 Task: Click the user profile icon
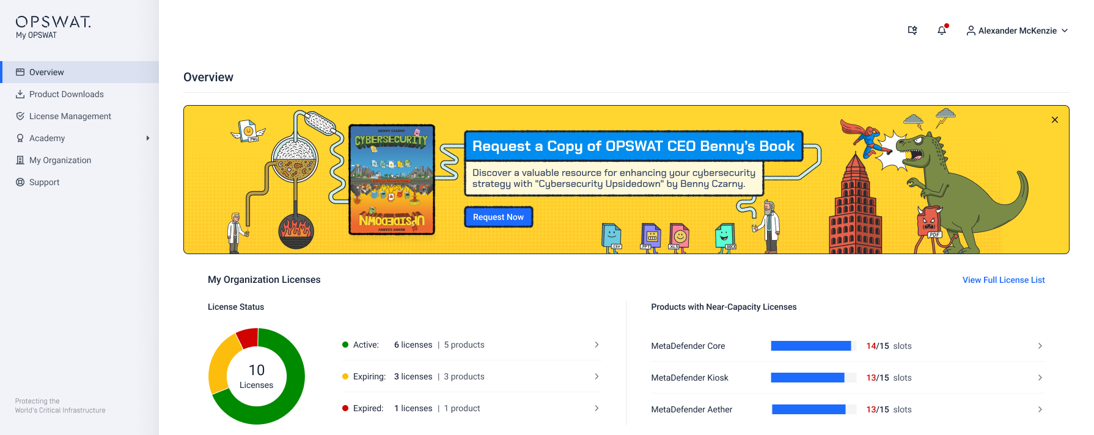pyautogui.click(x=971, y=31)
